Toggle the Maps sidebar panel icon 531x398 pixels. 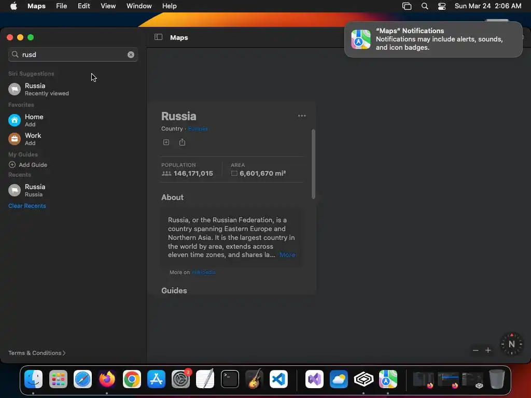coord(158,37)
